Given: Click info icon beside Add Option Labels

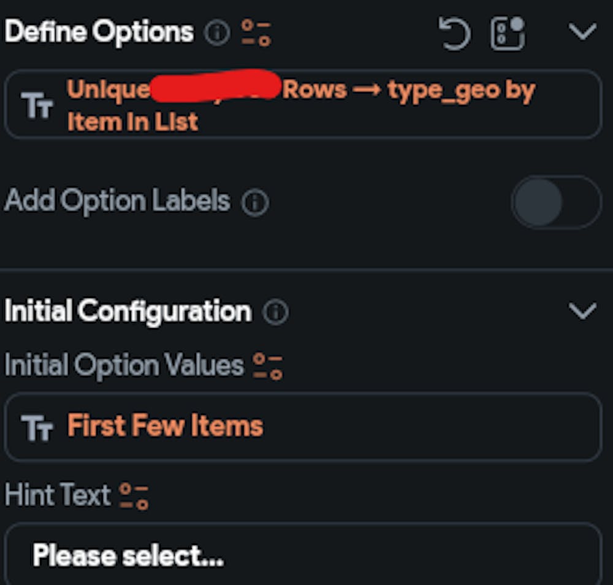Looking at the screenshot, I should click(254, 202).
